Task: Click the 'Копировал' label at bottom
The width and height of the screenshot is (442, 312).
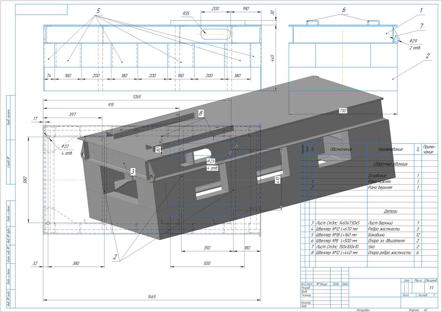Action: 363,310
